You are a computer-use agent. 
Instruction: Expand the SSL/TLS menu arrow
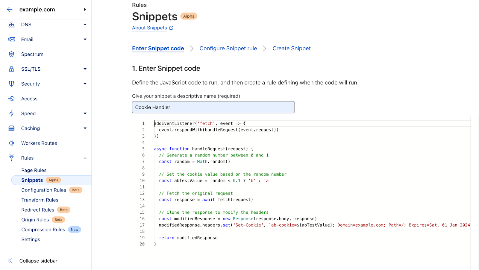point(85,69)
